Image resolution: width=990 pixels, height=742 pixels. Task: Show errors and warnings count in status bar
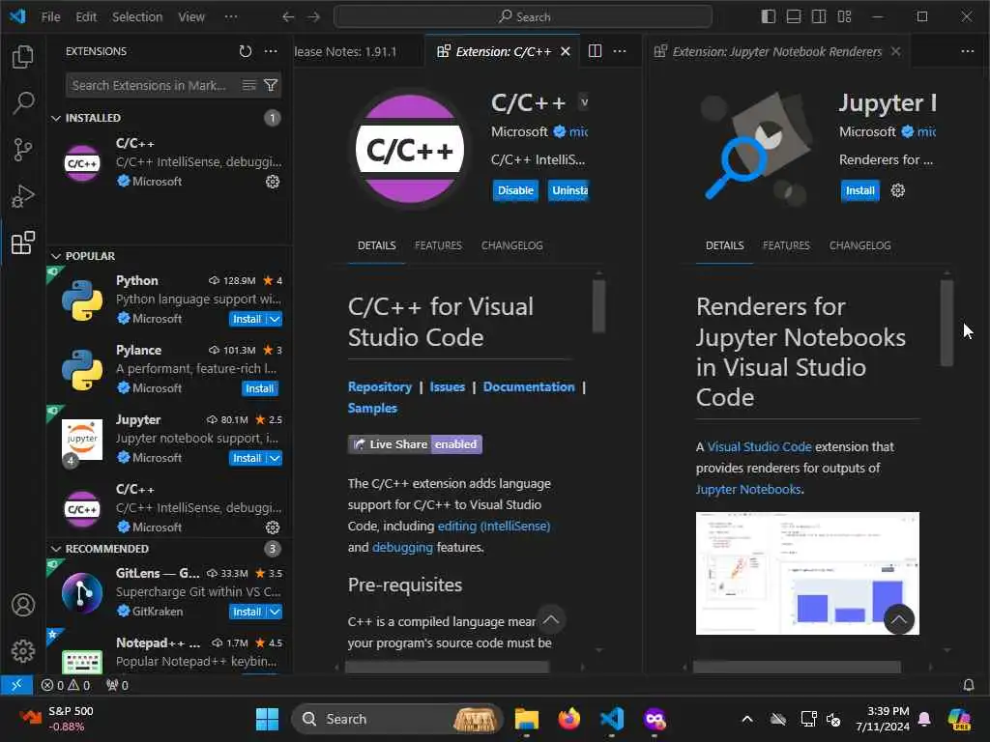coord(66,685)
